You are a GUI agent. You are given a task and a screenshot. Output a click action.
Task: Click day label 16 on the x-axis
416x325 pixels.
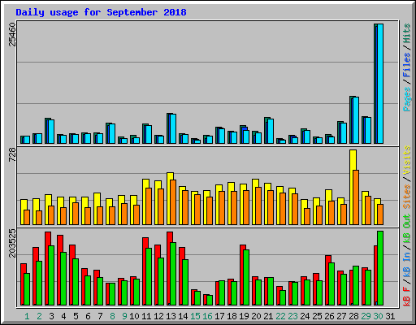click(x=207, y=316)
